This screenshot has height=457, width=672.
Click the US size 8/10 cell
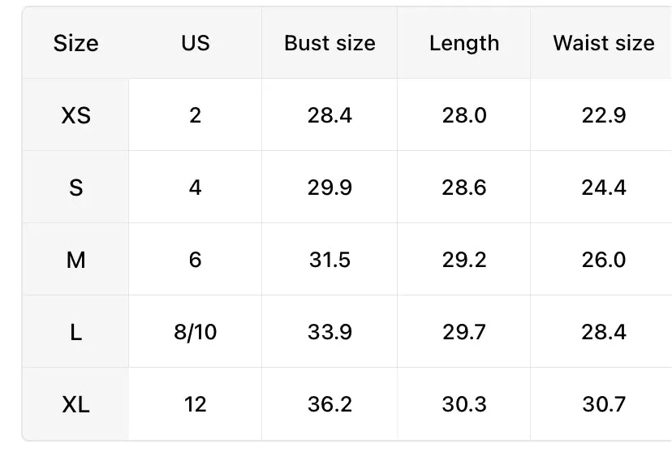[196, 332]
